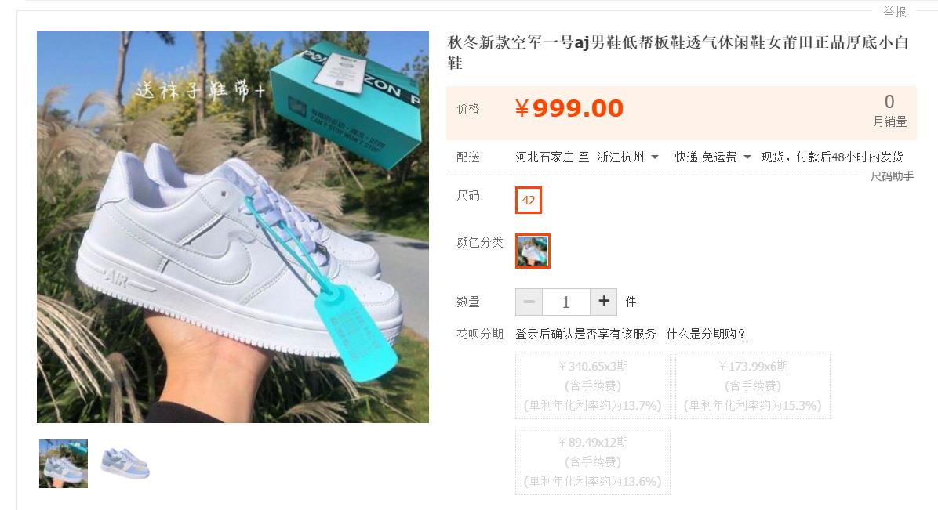Click the plus button to increase quantity
The width and height of the screenshot is (938, 510).
click(x=604, y=302)
